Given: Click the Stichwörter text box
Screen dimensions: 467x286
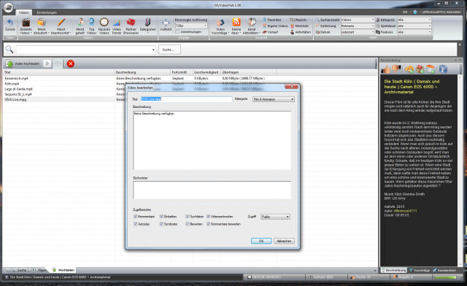Looking at the screenshot, I should [x=212, y=190].
